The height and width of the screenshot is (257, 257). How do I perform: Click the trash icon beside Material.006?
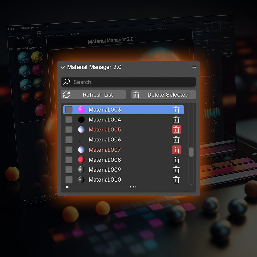176,140
